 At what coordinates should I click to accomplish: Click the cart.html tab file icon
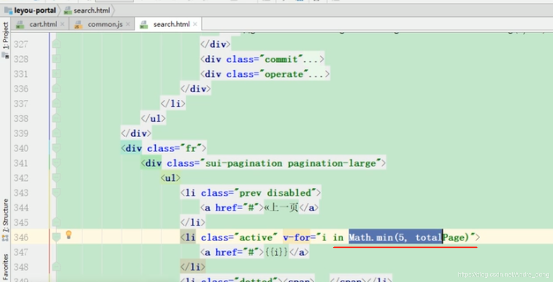(20, 25)
